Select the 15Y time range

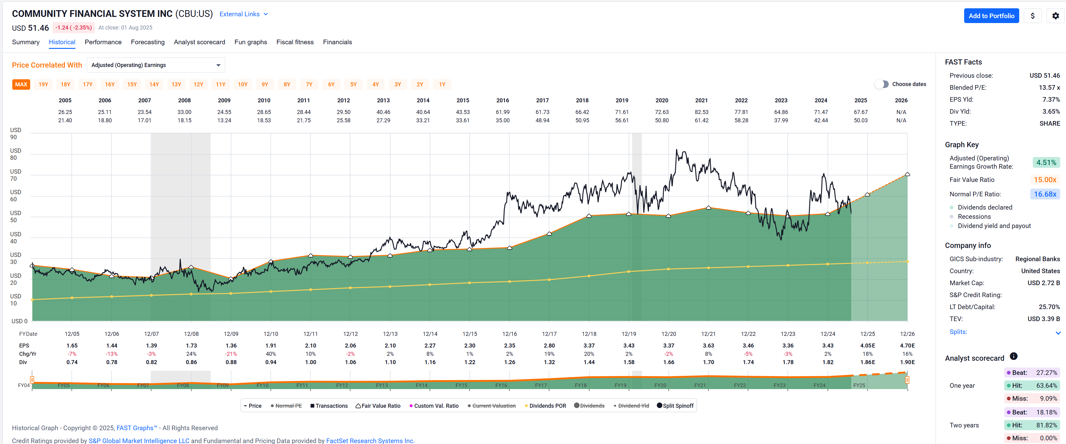[x=132, y=84]
